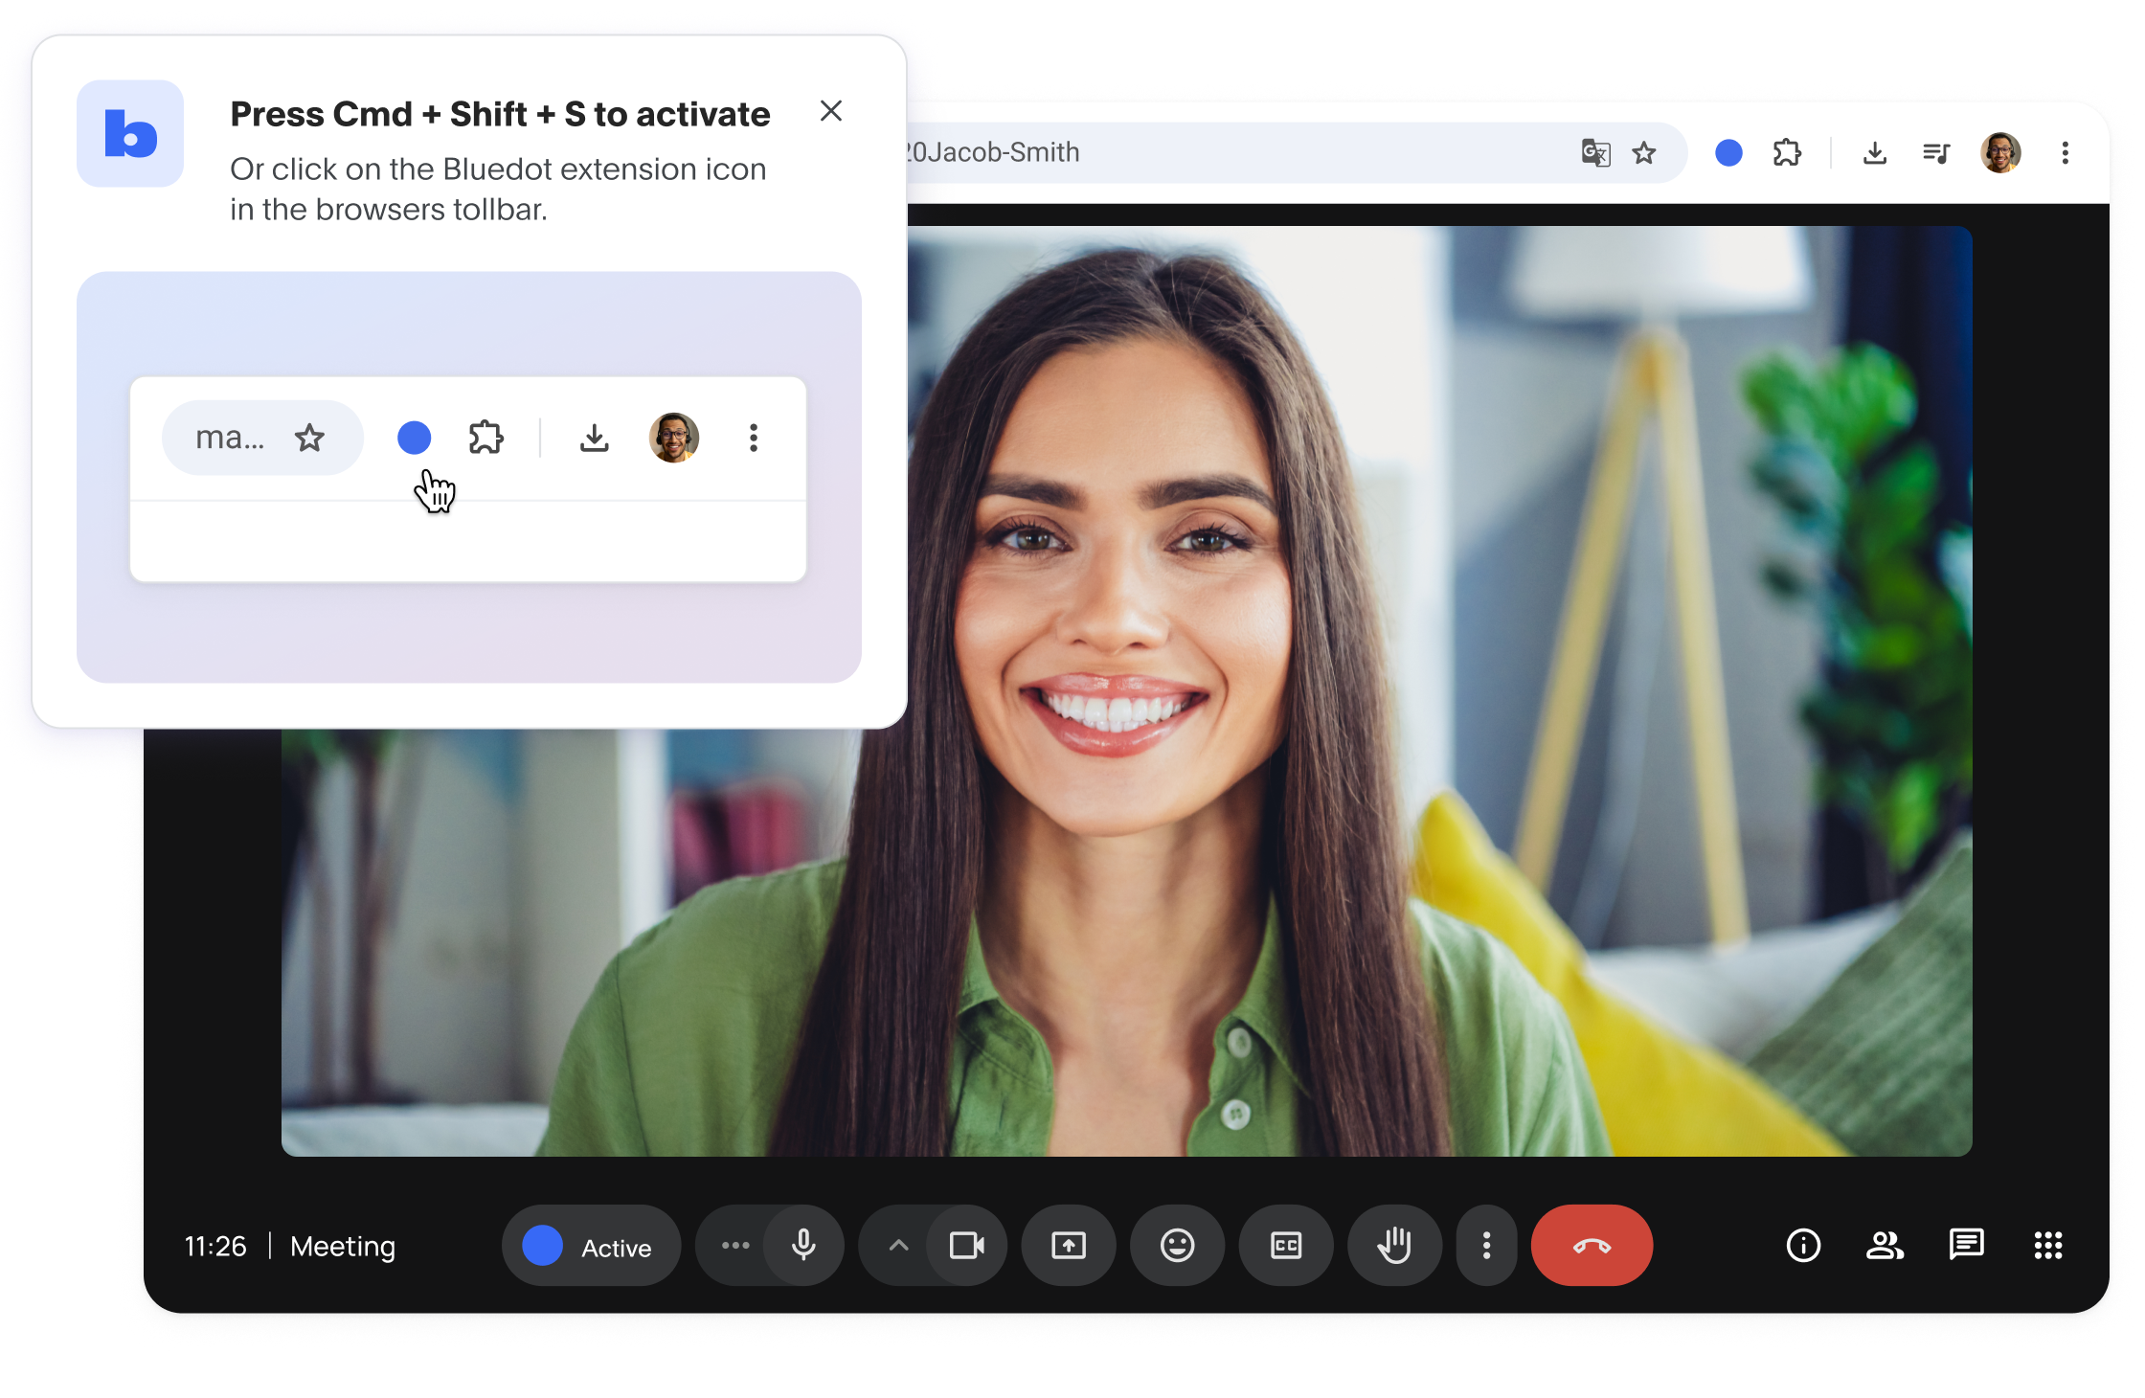
Task: Click the Bluedot Active recording button
Action: coord(591,1246)
